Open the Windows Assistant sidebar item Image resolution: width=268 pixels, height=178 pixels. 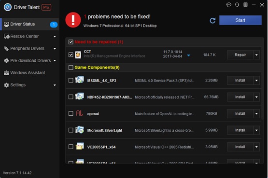coord(29,73)
